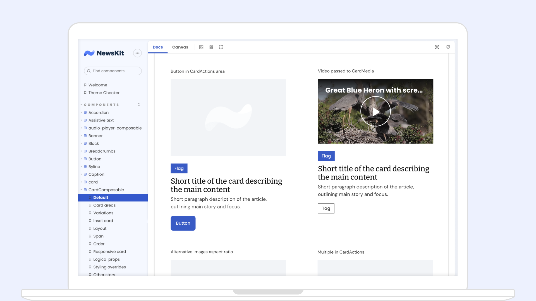536x301 pixels.
Task: Click the tag-shaped icon in top-right toolbar
Action: (x=448, y=47)
